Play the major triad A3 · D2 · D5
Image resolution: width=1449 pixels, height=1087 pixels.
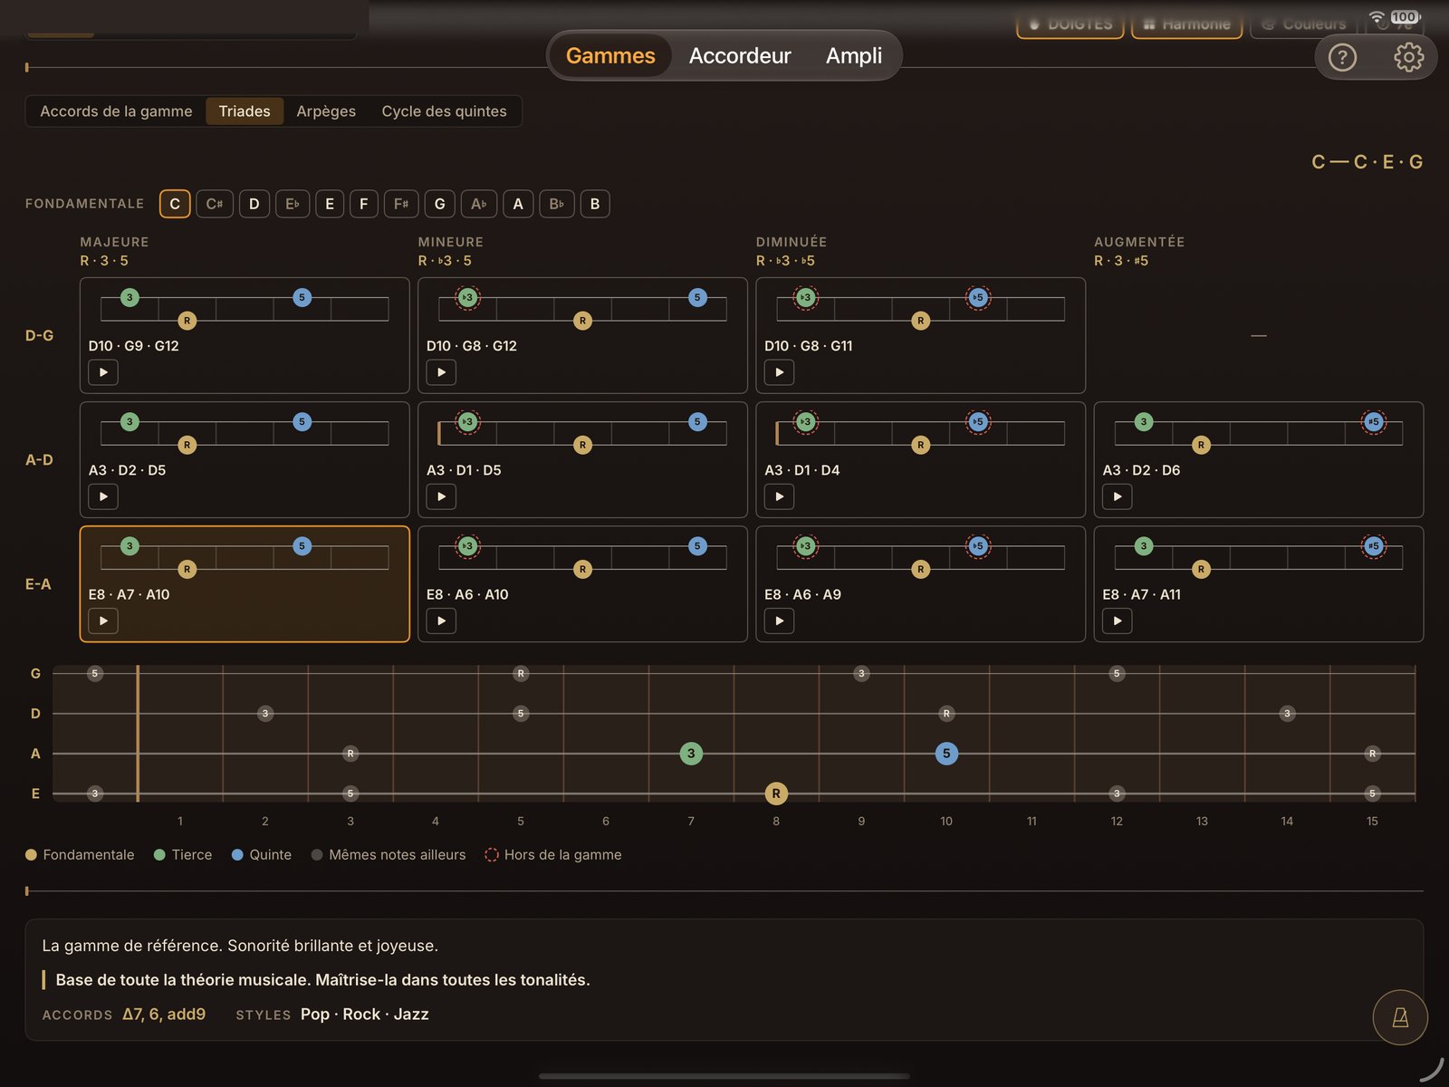(103, 496)
